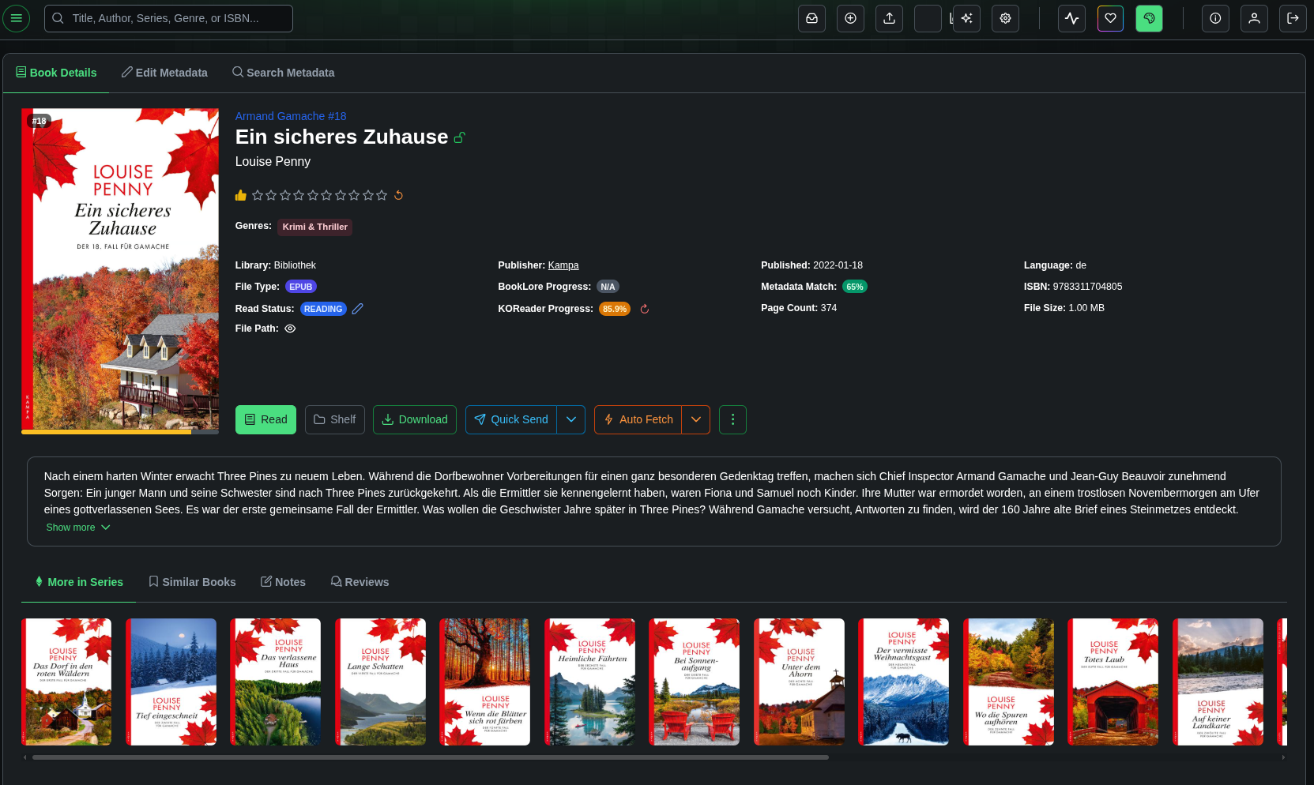Follow the Armand Gamache #18 series link
1314x785 pixels.
(x=290, y=116)
